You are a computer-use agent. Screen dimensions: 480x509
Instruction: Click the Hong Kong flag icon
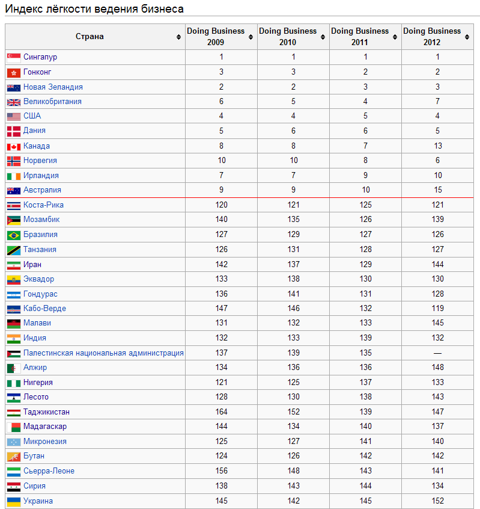click(x=14, y=73)
